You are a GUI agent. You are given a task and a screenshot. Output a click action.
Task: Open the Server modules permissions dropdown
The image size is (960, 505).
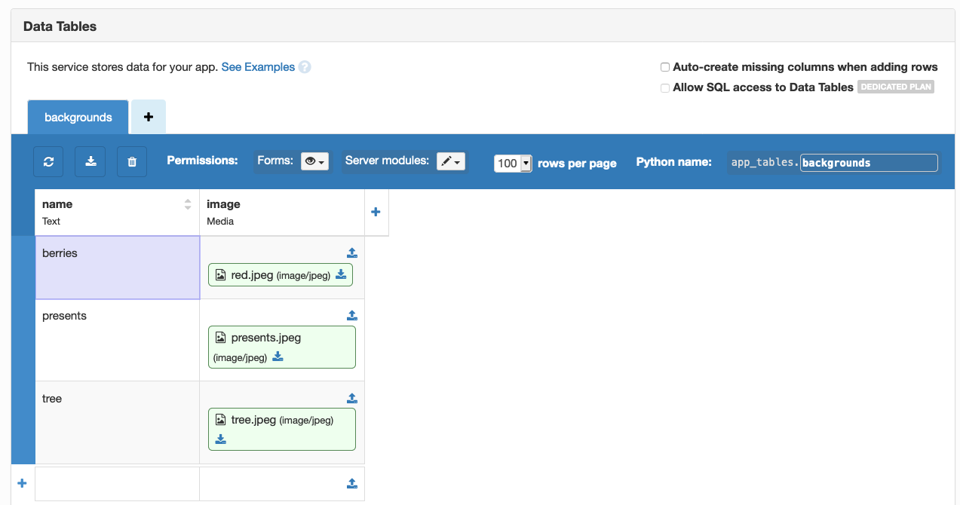tap(451, 161)
